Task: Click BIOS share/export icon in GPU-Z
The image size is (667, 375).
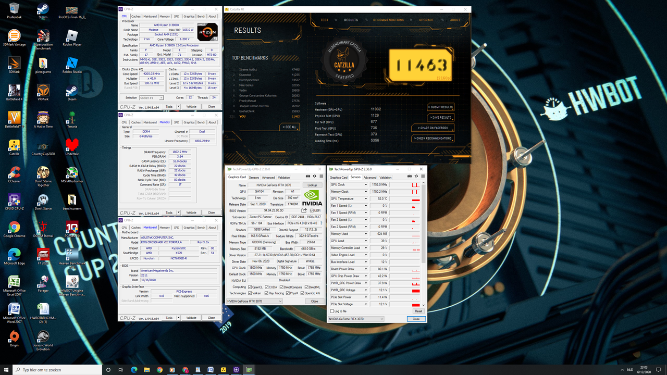Action: [x=304, y=210]
